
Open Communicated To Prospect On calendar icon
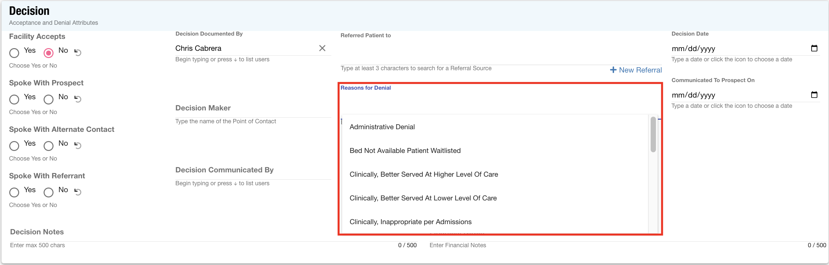click(814, 95)
